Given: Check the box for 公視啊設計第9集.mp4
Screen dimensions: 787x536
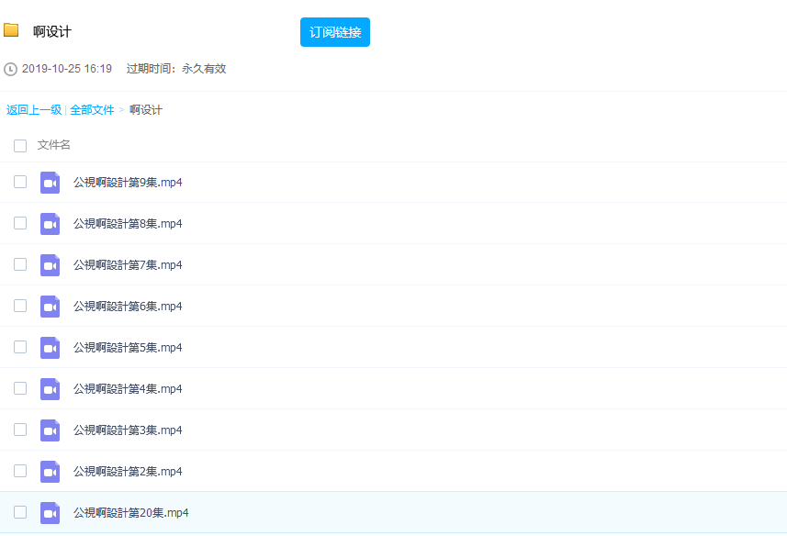Looking at the screenshot, I should tap(20, 182).
